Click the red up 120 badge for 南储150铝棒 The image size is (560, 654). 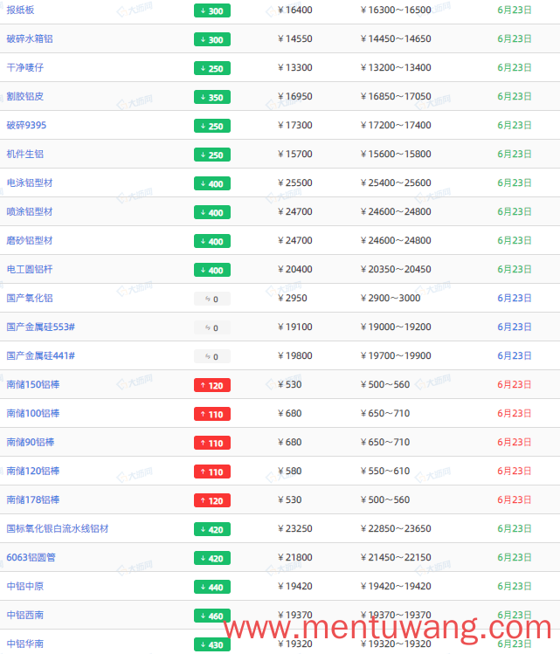[212, 385]
